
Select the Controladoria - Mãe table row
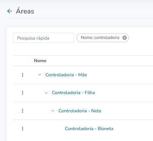click(83, 75)
